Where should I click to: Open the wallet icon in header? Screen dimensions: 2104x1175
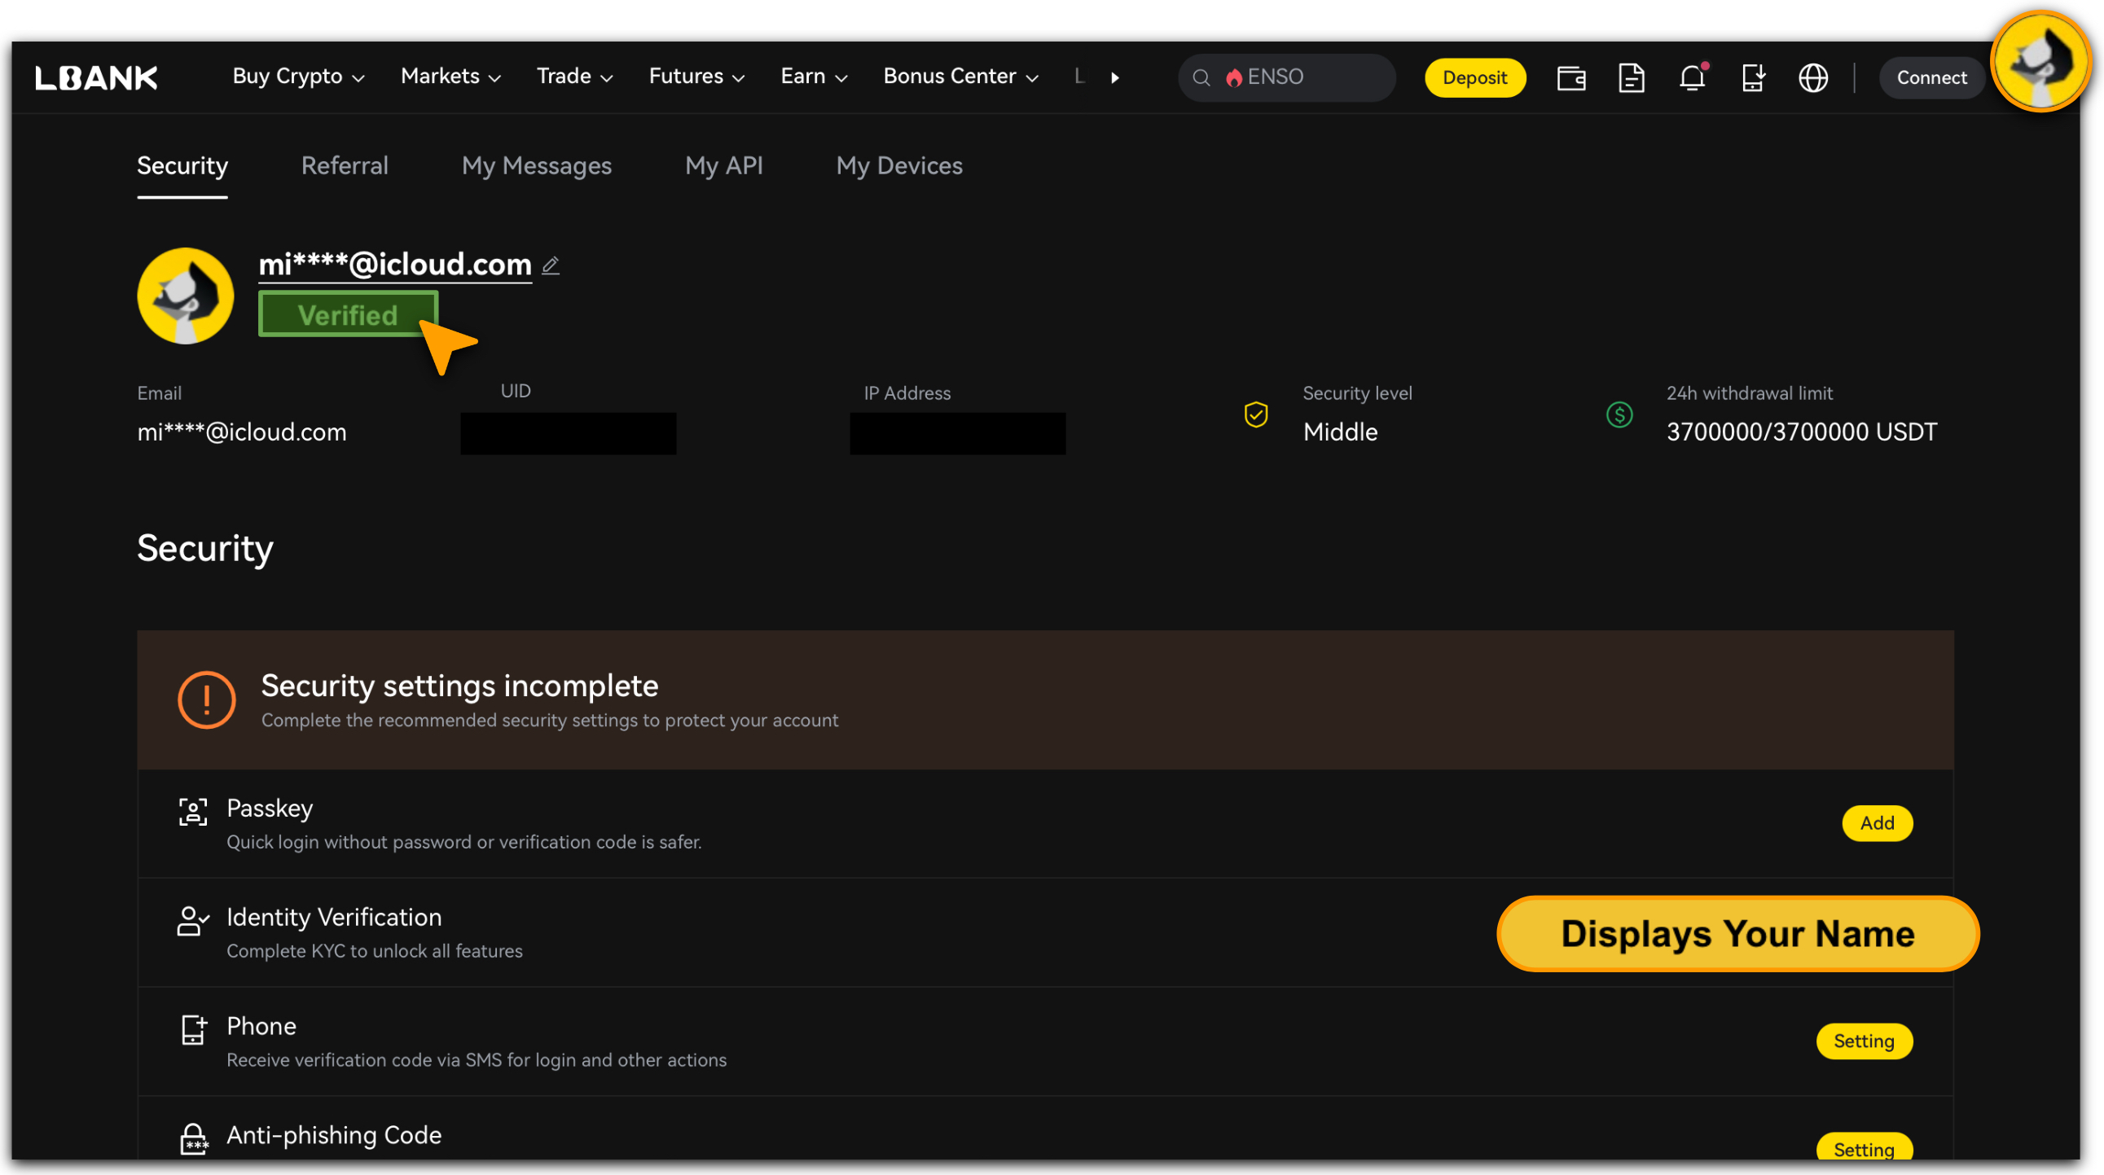pyautogui.click(x=1570, y=77)
